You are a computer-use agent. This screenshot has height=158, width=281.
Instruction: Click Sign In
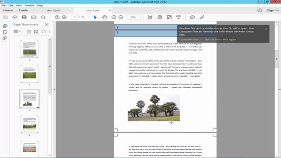(x=272, y=11)
